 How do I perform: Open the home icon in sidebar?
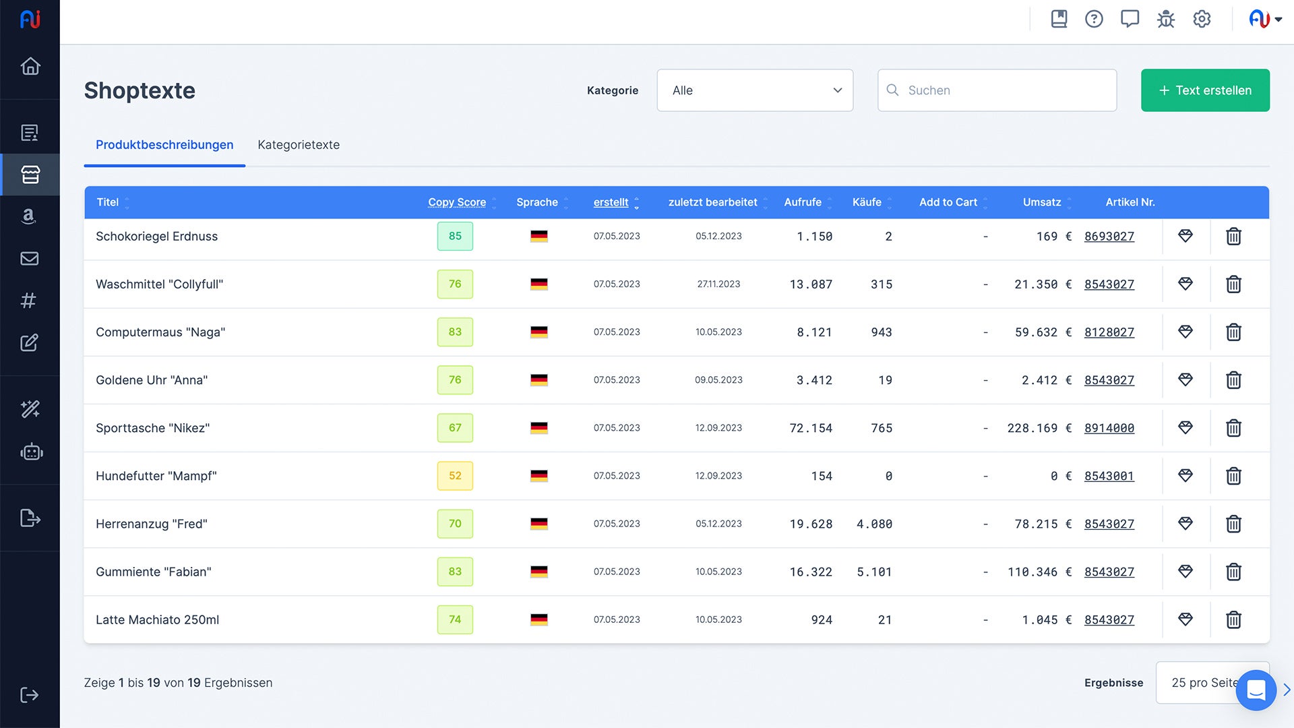(x=30, y=66)
